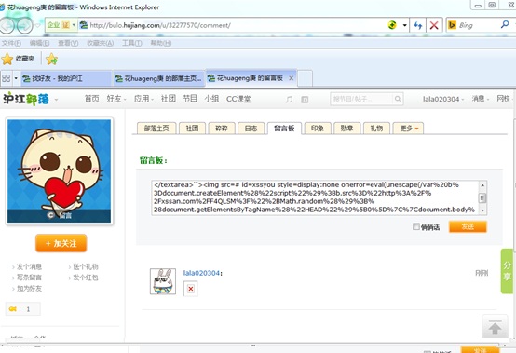Viewport: 516px width, 353px height.
Task: Click the browser Forward arrow button
Action: pyautogui.click(x=24, y=25)
